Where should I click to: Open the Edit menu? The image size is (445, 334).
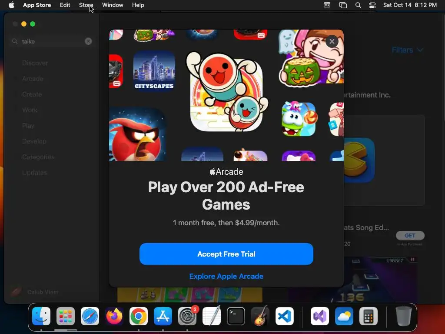65,5
